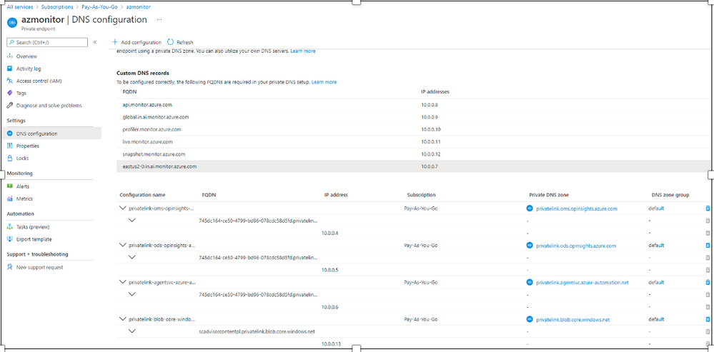
Task: Select snapshot.monitor.azure.com row
Action: 413,154
